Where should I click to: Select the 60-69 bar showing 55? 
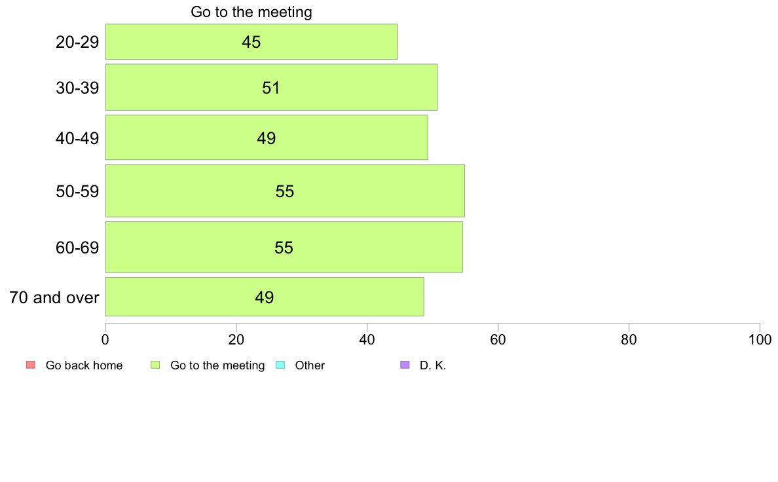(x=284, y=247)
